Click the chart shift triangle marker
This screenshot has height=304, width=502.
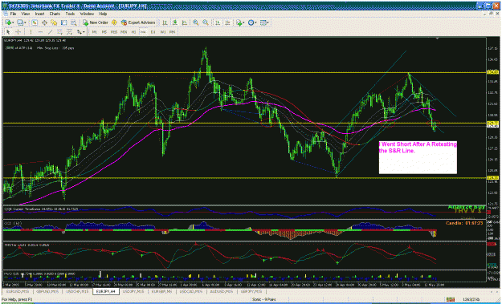tap(437, 39)
